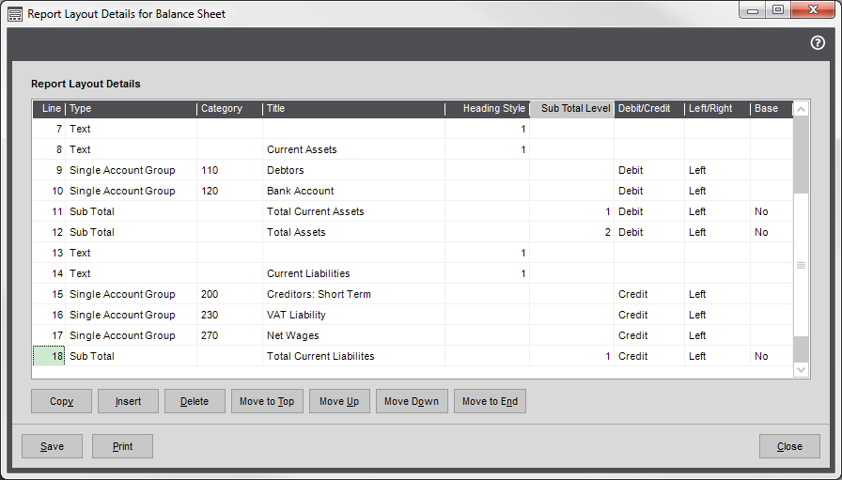Click the Move Down button
The height and width of the screenshot is (480, 842).
pyautogui.click(x=412, y=401)
